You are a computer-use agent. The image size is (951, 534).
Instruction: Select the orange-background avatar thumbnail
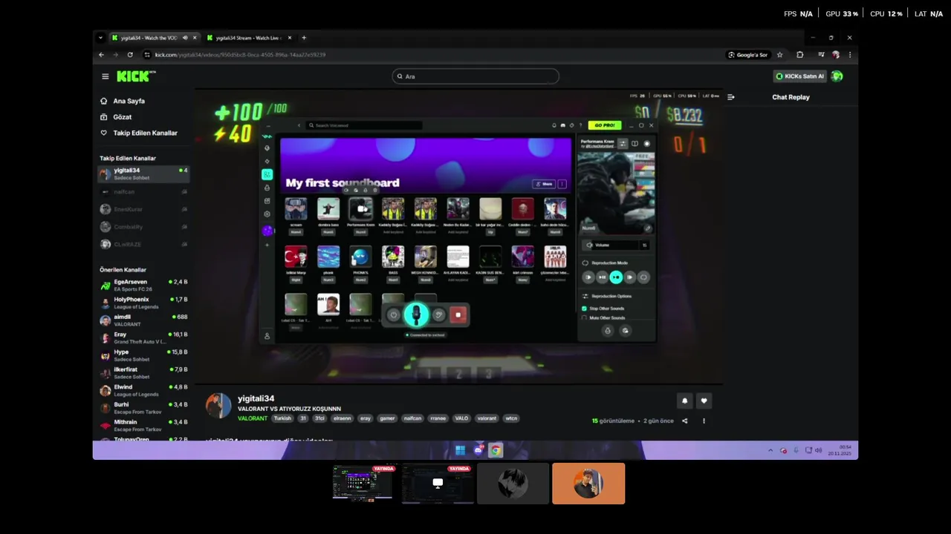pos(588,484)
